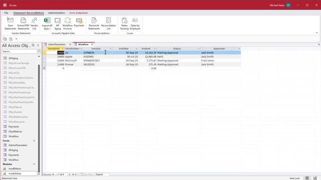Select the Payments table in navigation pane
This screenshot has width=321, height=180.
pyautogui.click(x=14, y=126)
